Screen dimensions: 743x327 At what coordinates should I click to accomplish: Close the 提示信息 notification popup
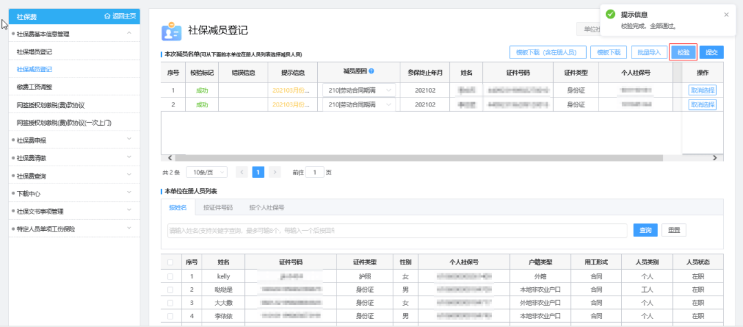(726, 14)
